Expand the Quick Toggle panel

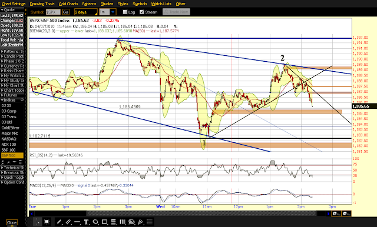click(12, 178)
